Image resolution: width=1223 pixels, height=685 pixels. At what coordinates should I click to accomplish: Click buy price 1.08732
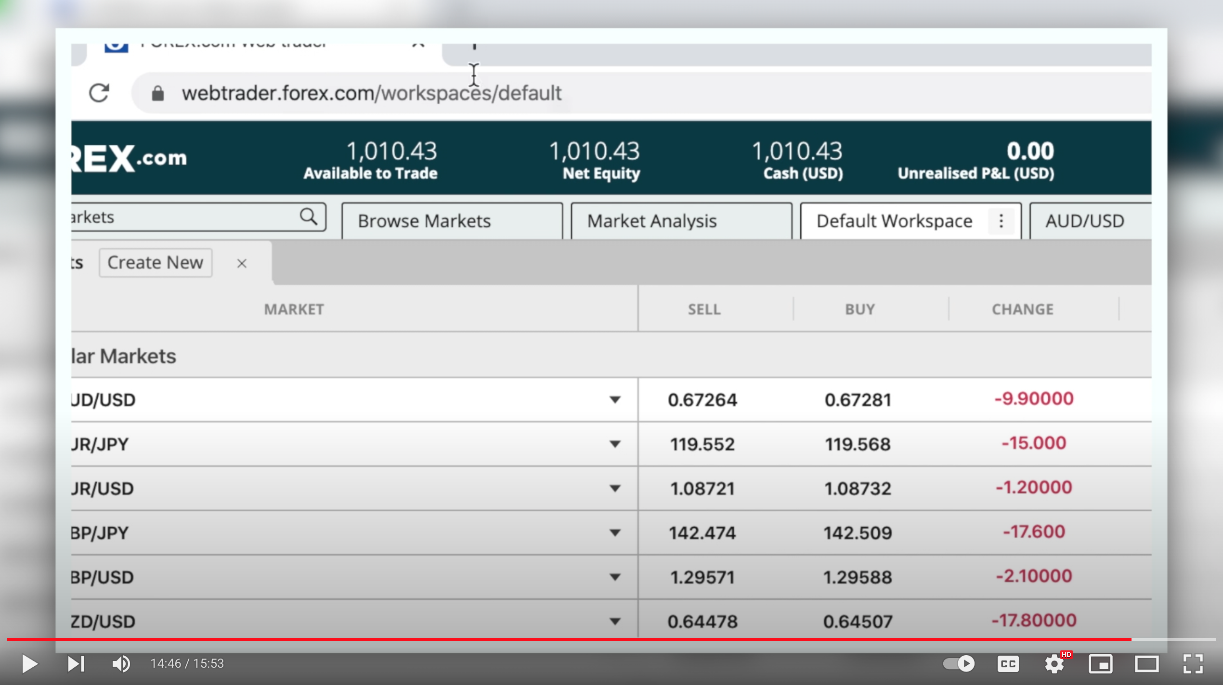click(x=858, y=489)
